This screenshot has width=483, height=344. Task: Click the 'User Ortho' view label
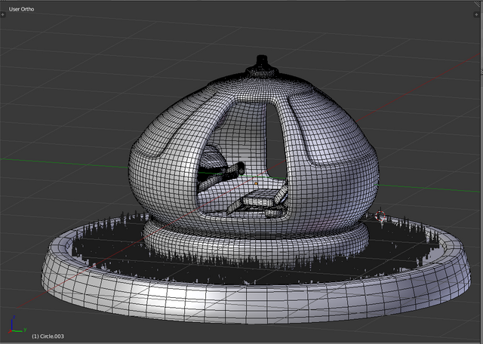21,9
